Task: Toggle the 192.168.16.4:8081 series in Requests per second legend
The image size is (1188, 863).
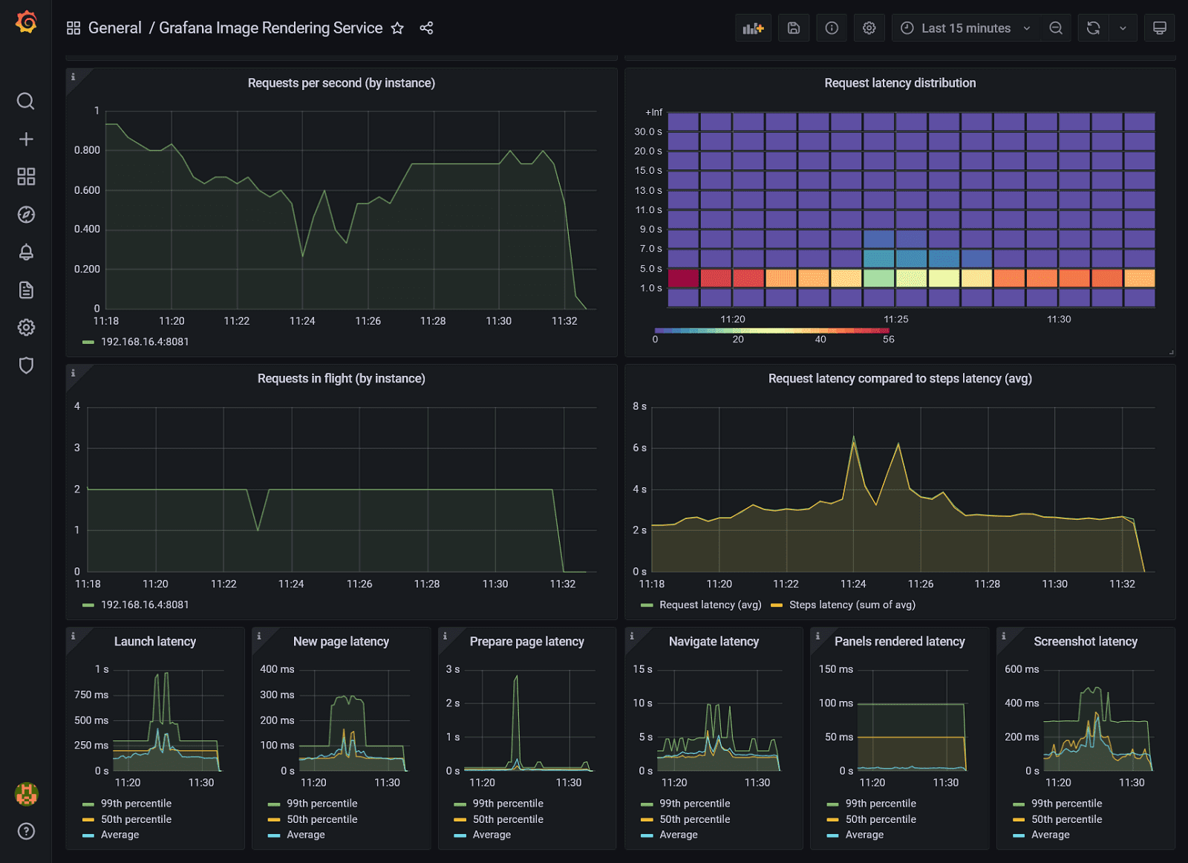Action: click(144, 342)
